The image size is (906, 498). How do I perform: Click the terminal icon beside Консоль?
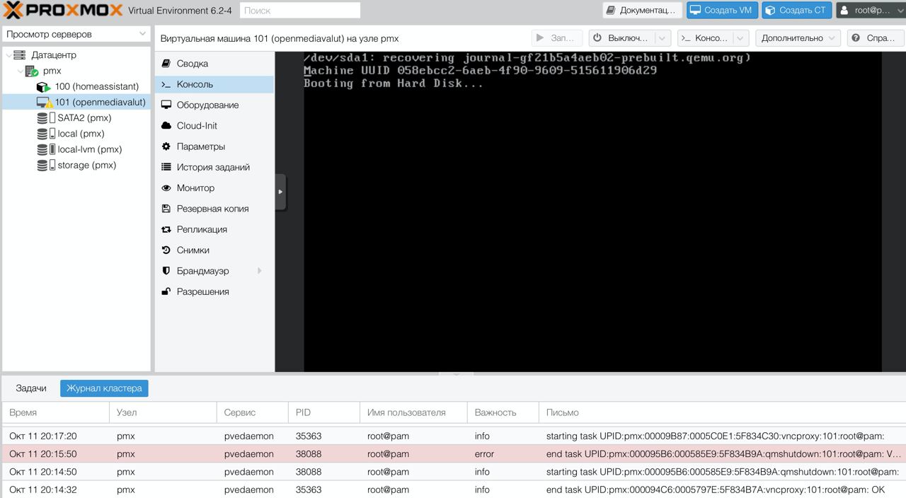[166, 84]
